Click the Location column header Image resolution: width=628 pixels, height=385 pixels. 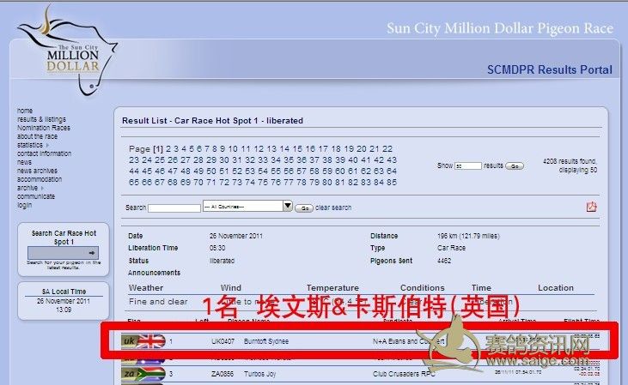click(x=556, y=288)
